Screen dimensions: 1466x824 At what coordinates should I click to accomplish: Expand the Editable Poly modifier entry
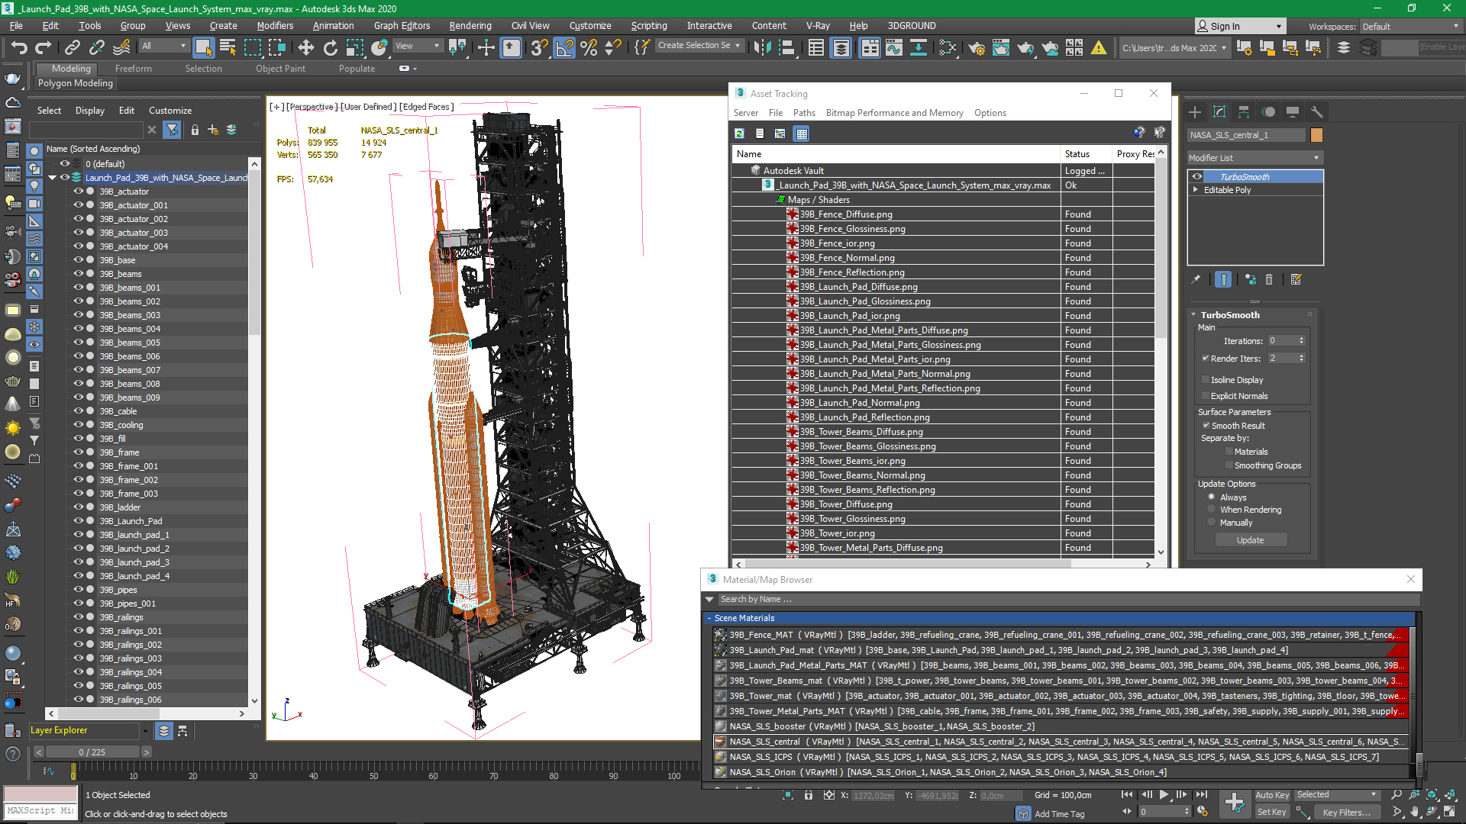point(1196,189)
